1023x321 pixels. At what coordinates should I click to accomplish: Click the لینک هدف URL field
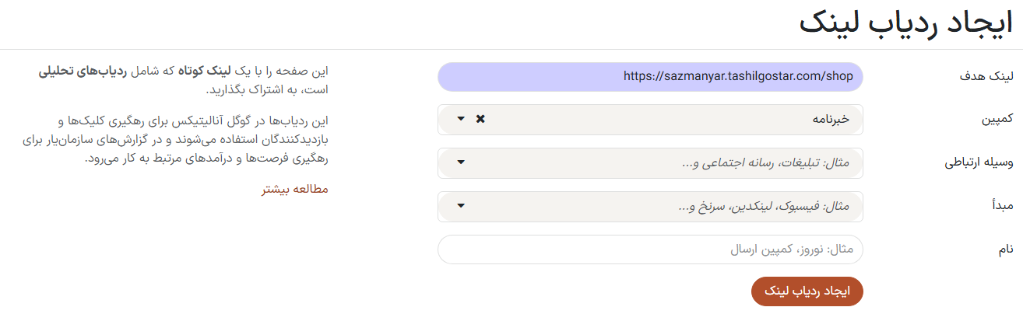[650, 76]
